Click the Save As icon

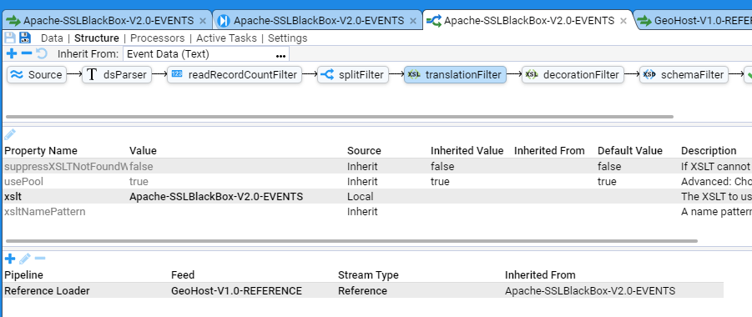[25, 38]
